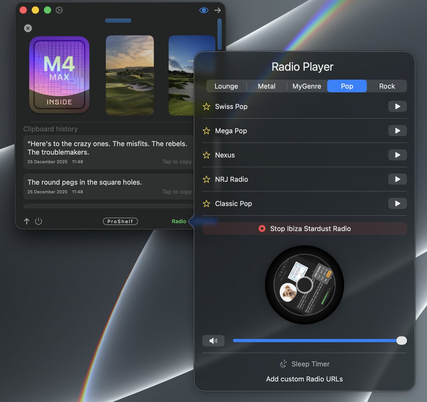Stop Ibiza Stardust Radio playback
The height and width of the screenshot is (402, 427).
[x=304, y=228]
